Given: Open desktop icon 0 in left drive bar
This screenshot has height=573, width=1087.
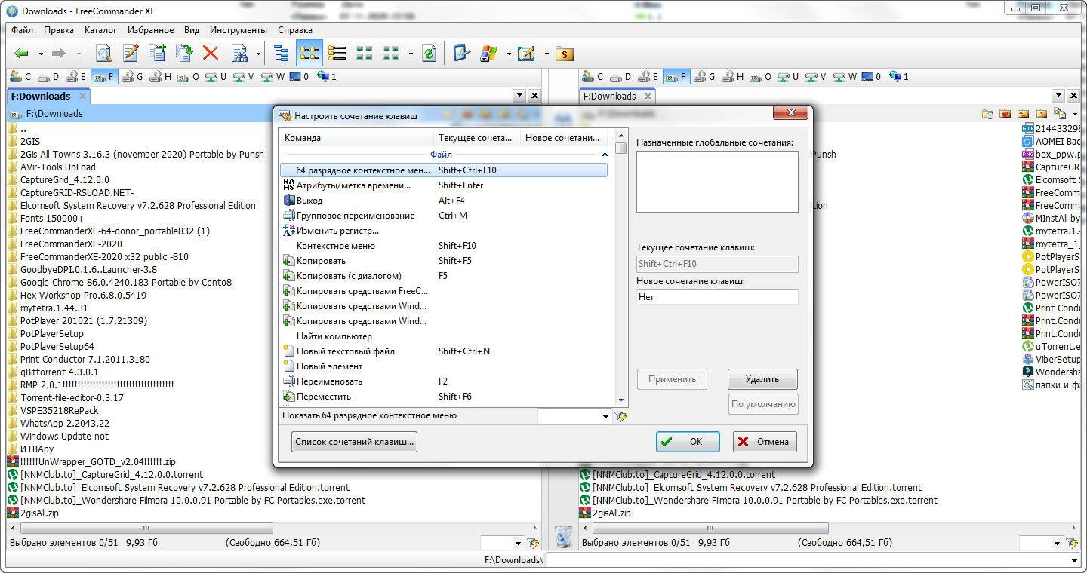Looking at the screenshot, I should click(300, 76).
